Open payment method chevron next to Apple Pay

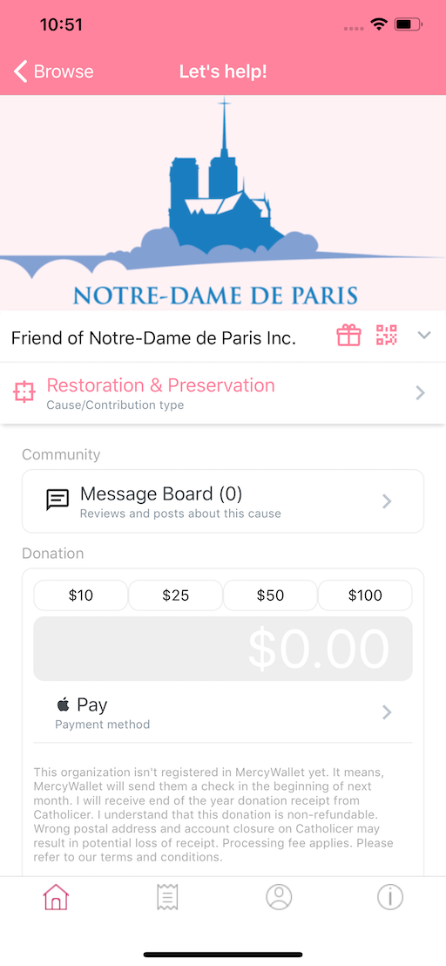387,713
